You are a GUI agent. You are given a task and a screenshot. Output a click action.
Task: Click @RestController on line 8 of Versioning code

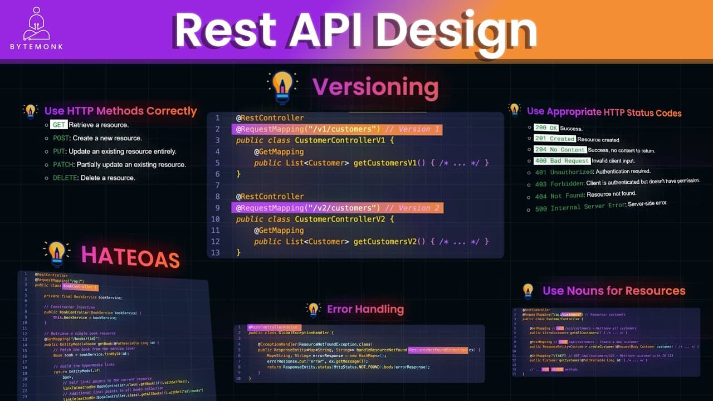(270, 197)
